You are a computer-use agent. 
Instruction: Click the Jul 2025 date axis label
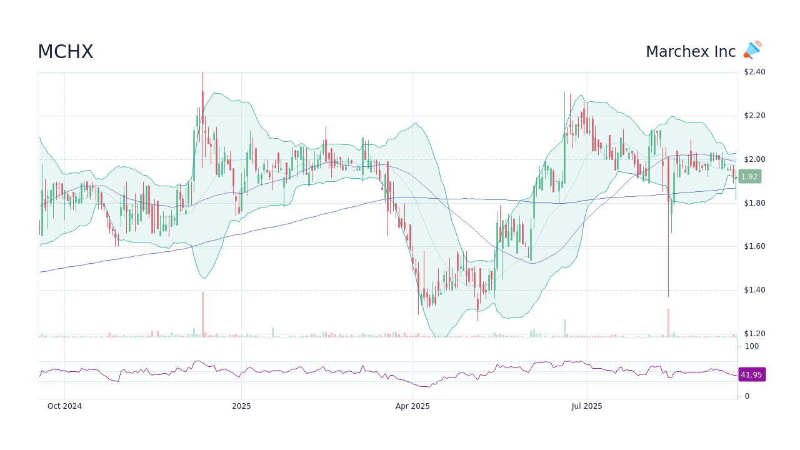(587, 406)
